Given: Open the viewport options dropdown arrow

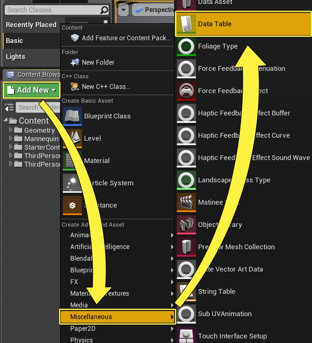Looking at the screenshot, I should pyautogui.click(x=123, y=10).
